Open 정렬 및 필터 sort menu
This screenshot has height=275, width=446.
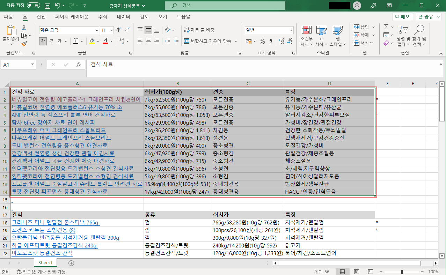pos(403,36)
